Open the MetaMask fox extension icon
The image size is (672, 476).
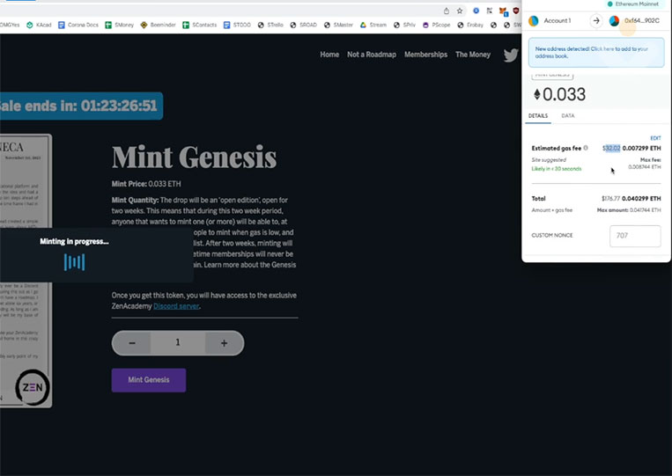tap(503, 11)
